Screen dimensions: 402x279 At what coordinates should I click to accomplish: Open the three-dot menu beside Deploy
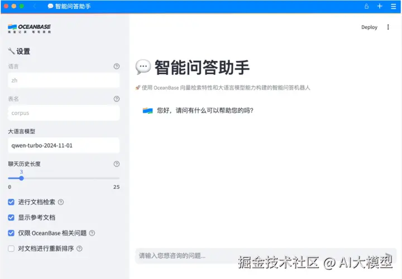[x=388, y=27]
